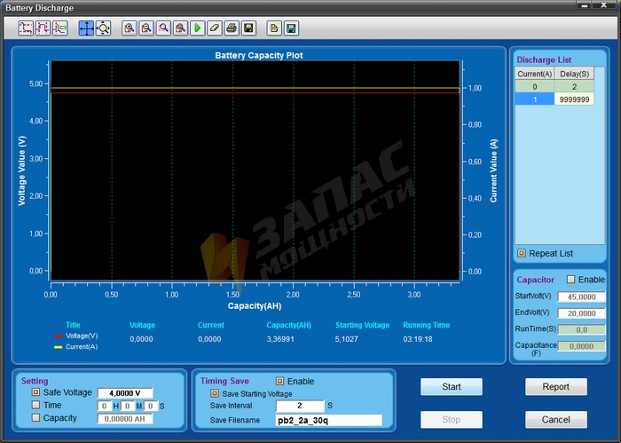Select the 9999999 delay cell in Discharge List
The height and width of the screenshot is (443, 621).
pos(574,99)
